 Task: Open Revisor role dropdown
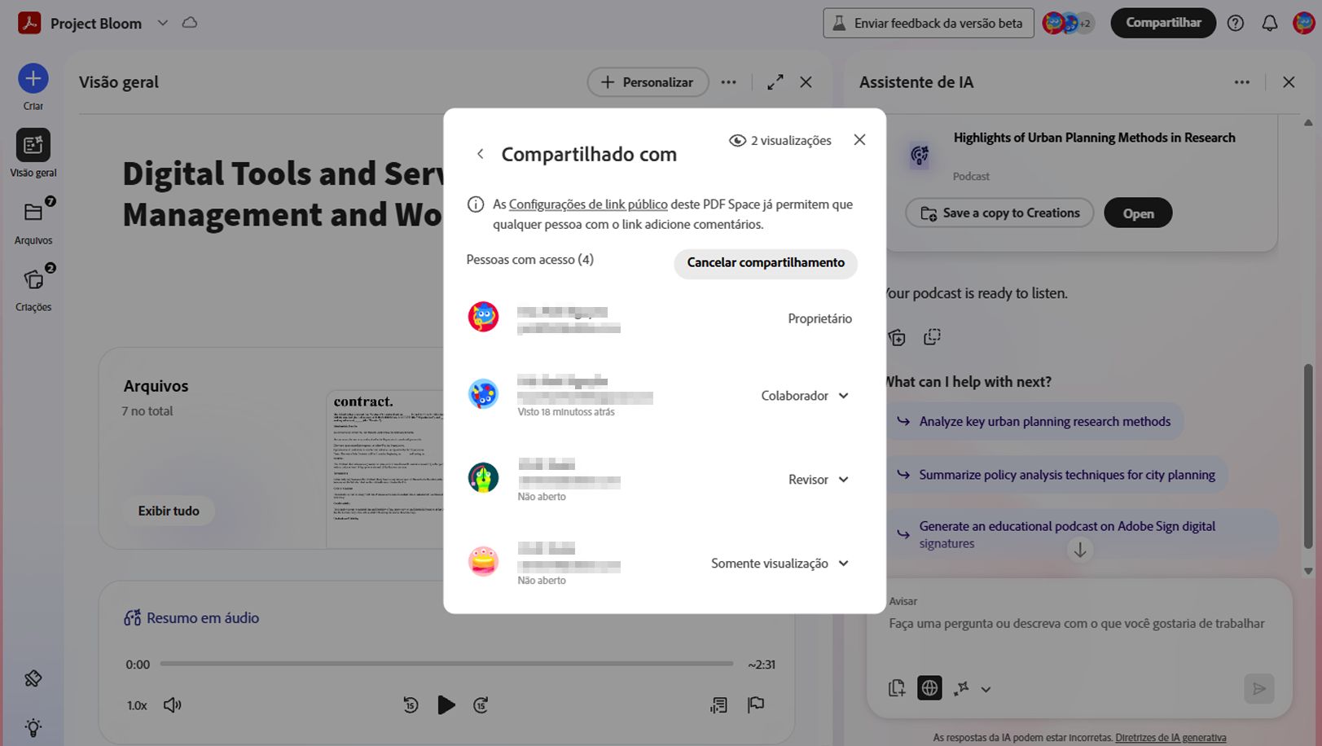click(819, 480)
